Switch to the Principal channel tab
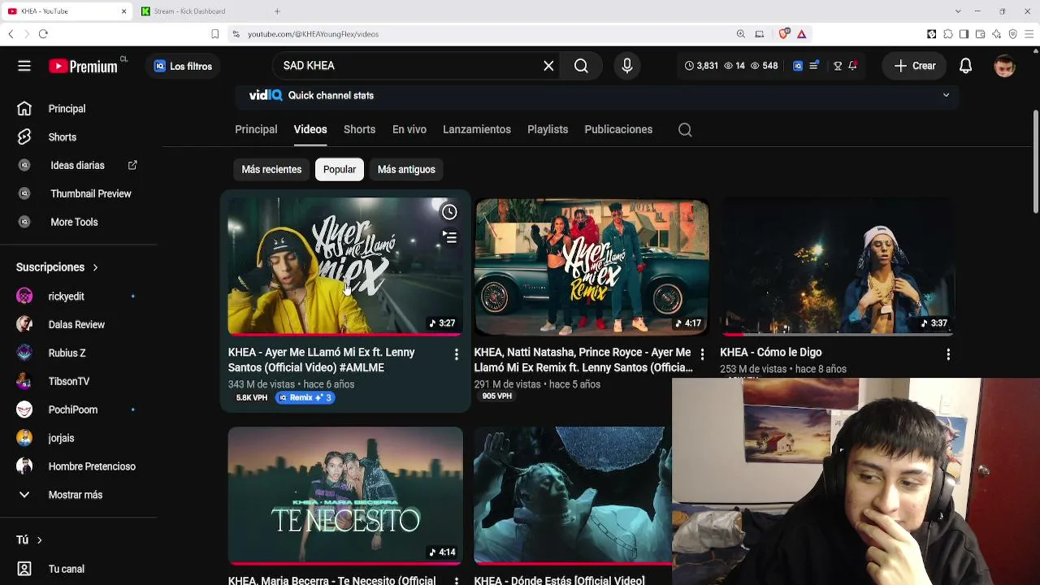This screenshot has height=585, width=1040. click(256, 129)
